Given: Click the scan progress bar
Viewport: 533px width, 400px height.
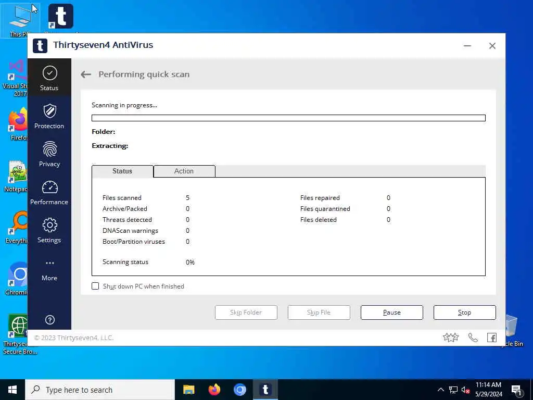Looking at the screenshot, I should click(x=288, y=118).
